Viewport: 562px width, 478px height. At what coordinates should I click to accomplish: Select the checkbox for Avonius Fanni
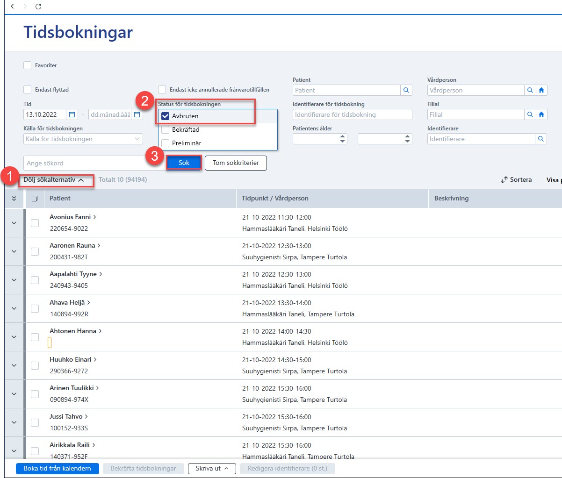35,223
